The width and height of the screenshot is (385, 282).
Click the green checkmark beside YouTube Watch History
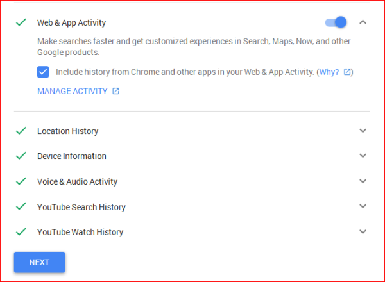[x=21, y=231]
